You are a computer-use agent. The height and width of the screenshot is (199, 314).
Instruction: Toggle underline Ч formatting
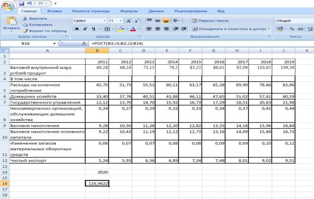[x=93, y=29]
